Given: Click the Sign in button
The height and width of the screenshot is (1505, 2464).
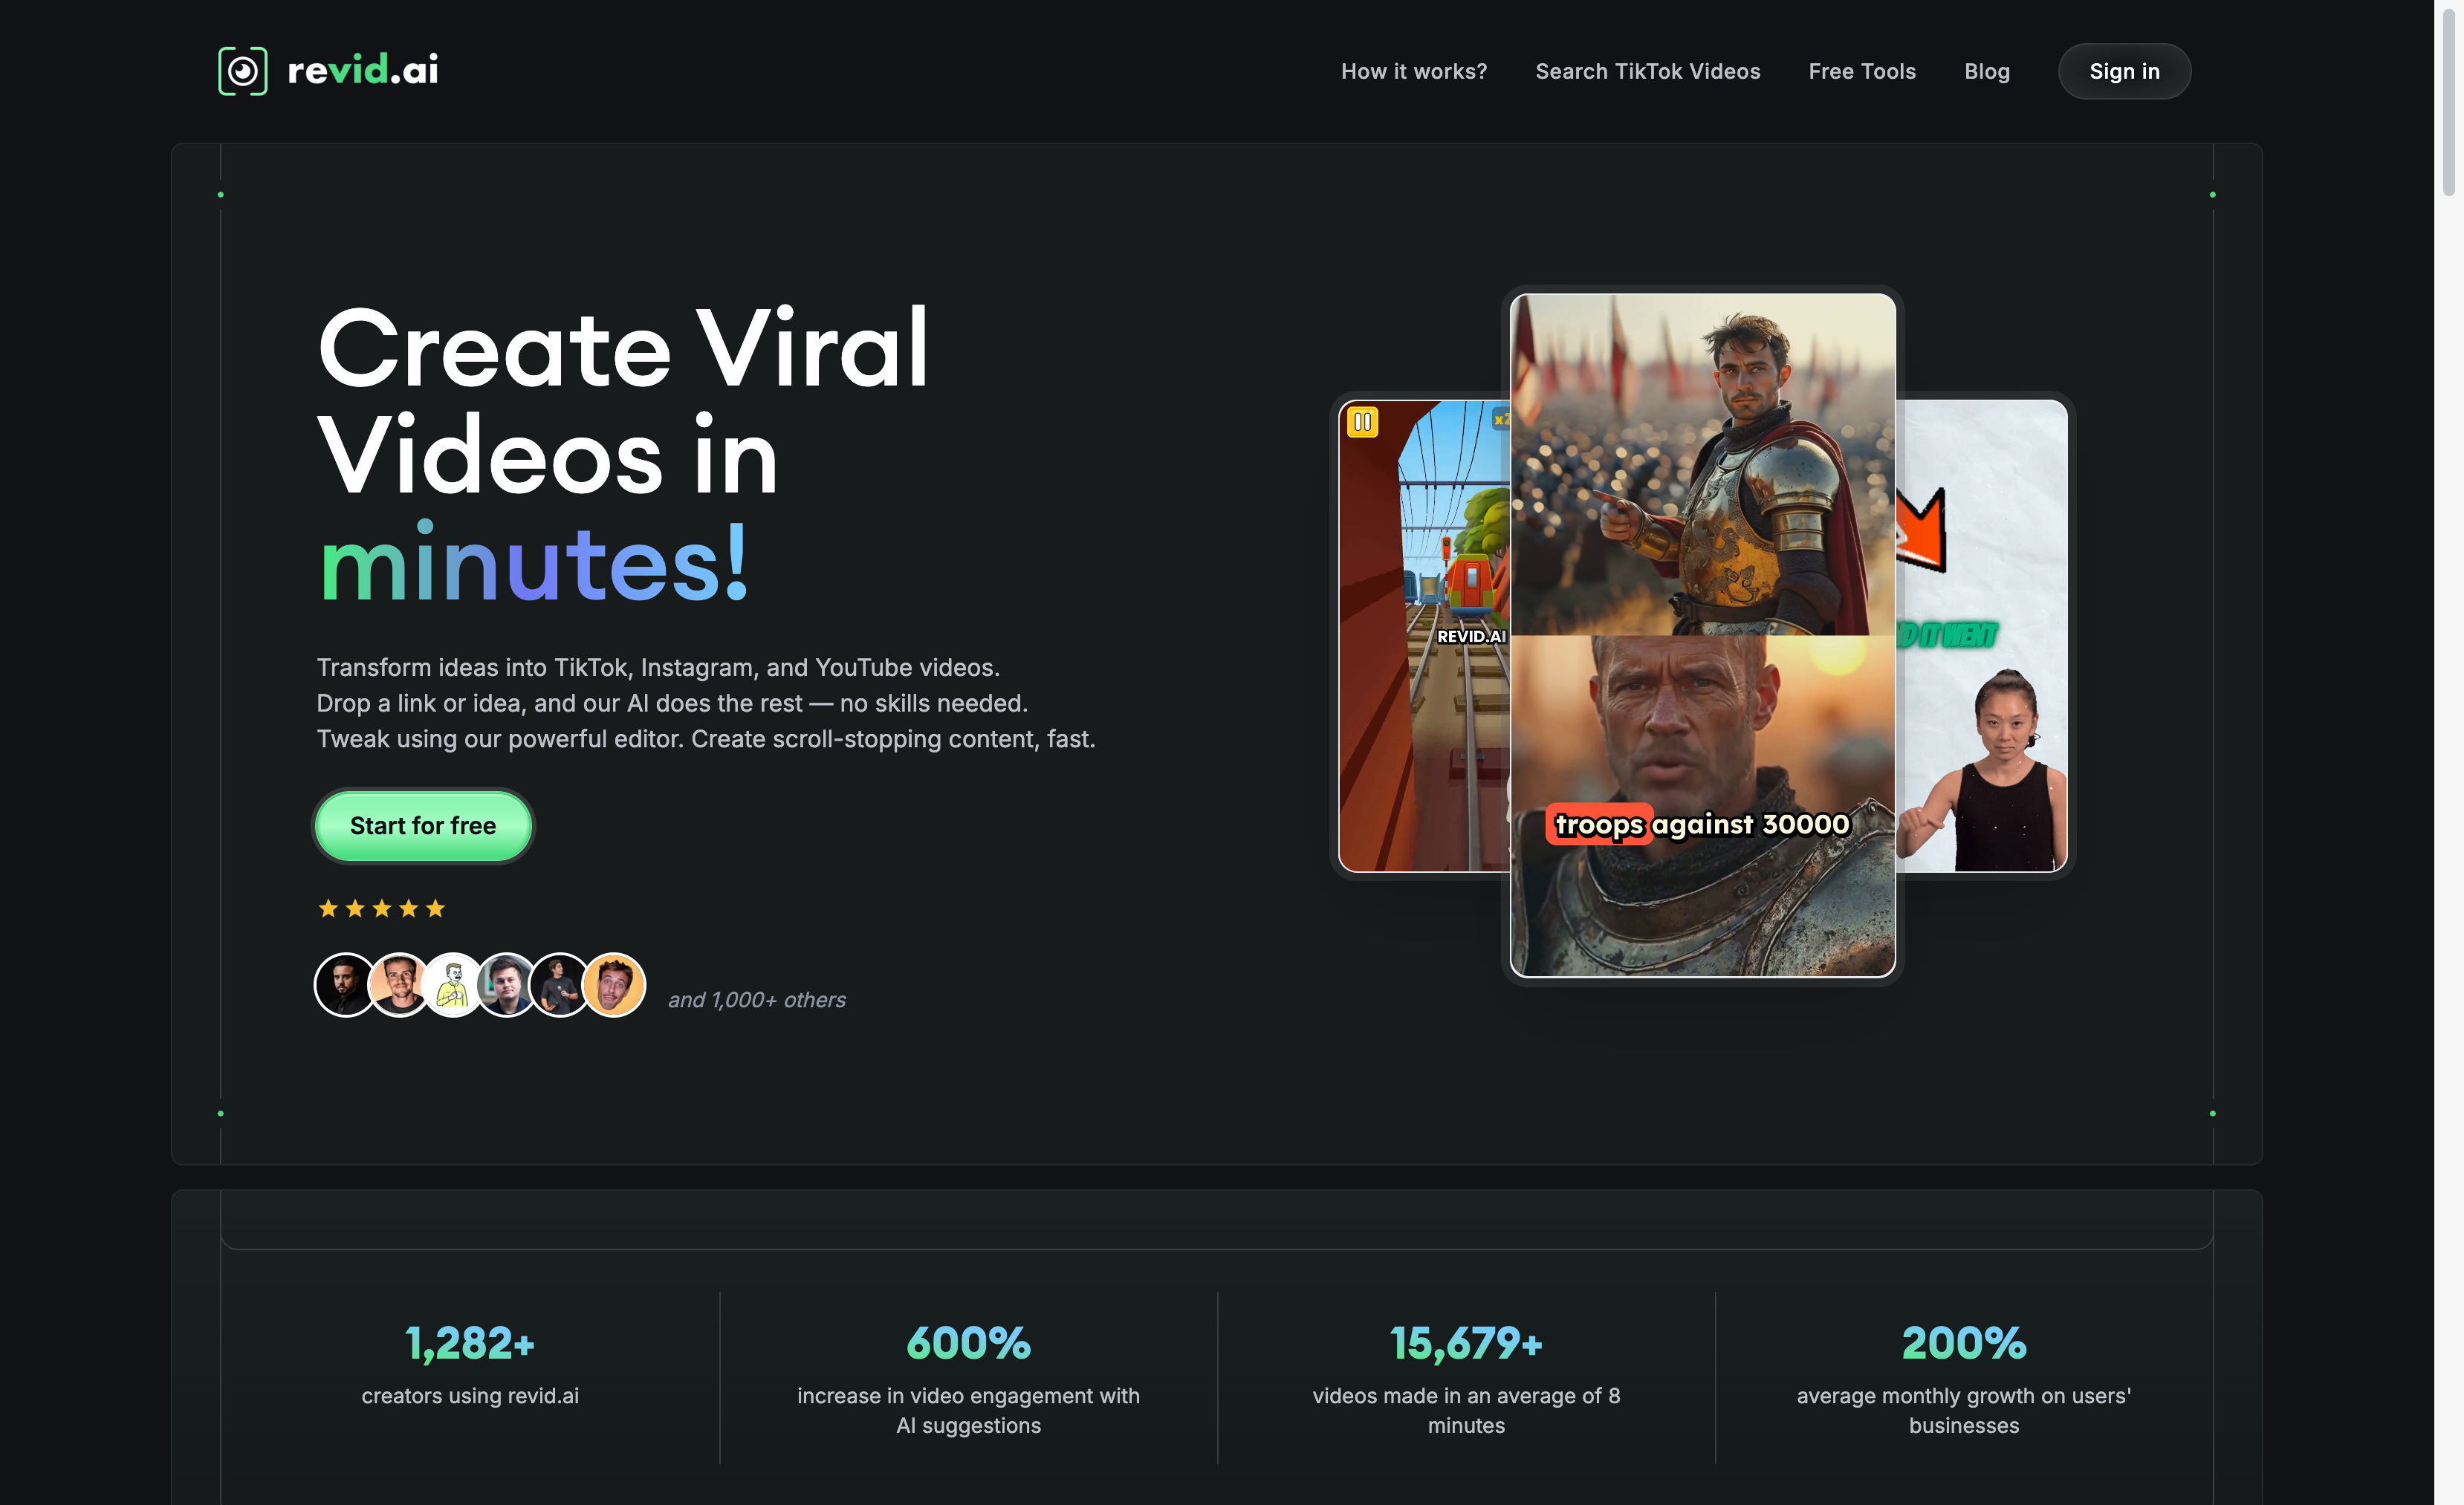Looking at the screenshot, I should click(x=2124, y=71).
